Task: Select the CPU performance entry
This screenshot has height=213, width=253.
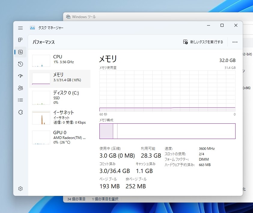Action: [x=60, y=61]
